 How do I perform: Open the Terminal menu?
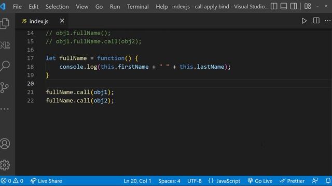pos(138,7)
